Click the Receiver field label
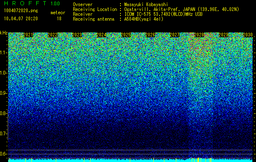Image resolution: width=256 pixels, height=162 pixels. [x=83, y=14]
